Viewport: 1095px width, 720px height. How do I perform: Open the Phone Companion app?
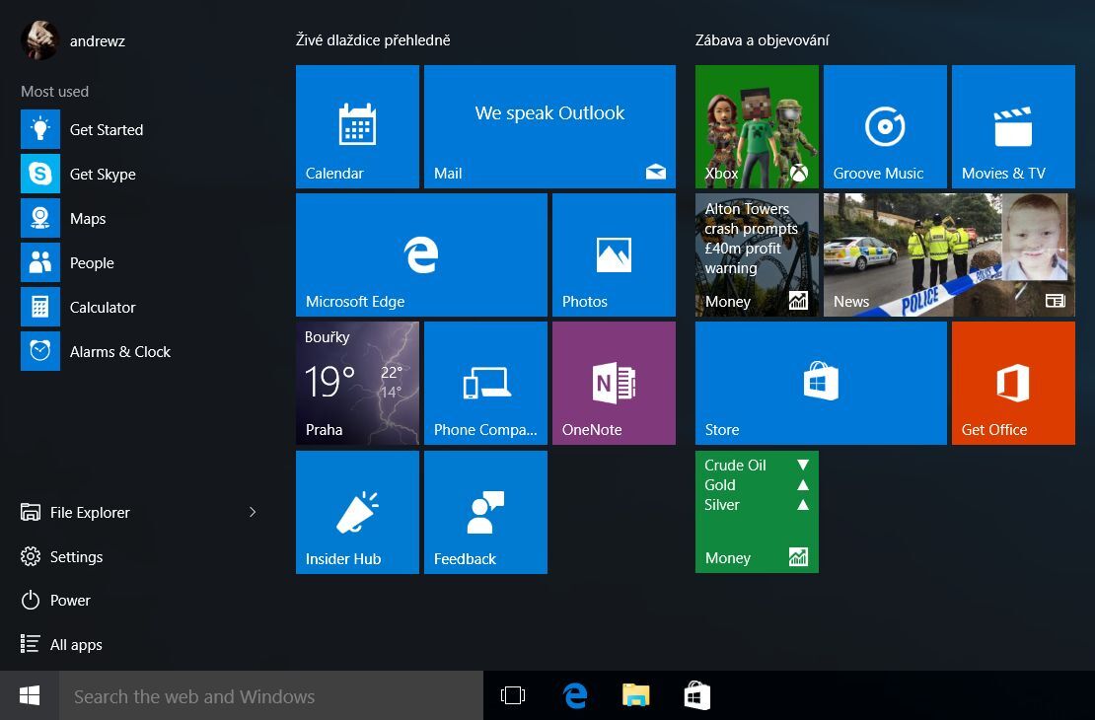coord(484,383)
